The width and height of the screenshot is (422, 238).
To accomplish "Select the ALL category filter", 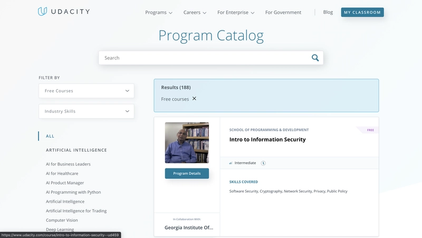I will [x=50, y=136].
